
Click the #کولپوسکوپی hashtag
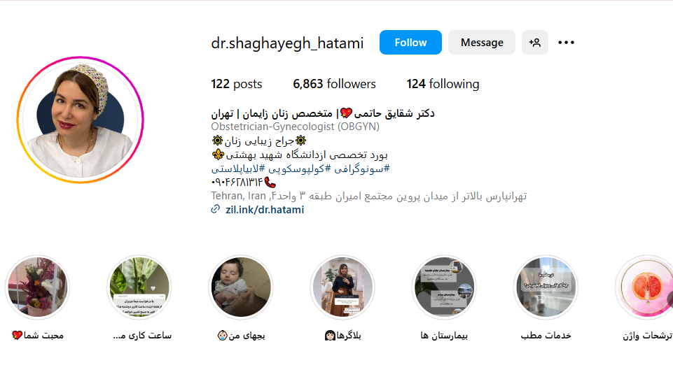pyautogui.click(x=300, y=169)
